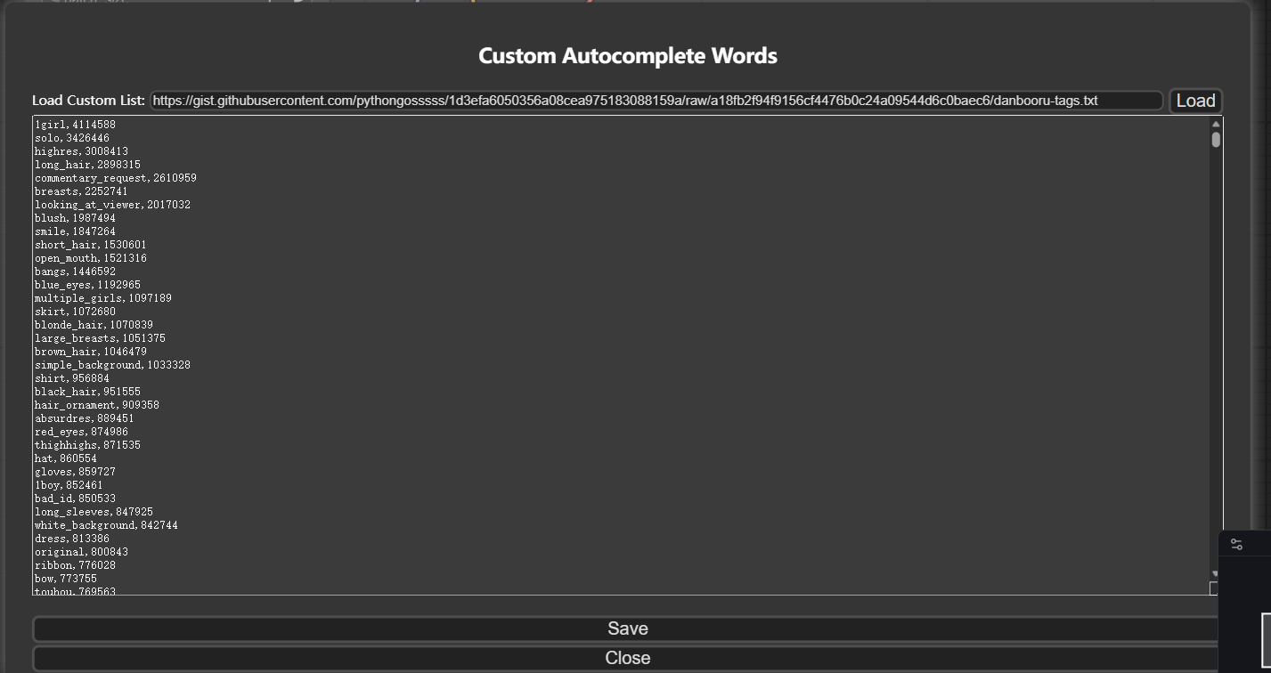Click the scrollbar track below the thumb

click(x=1216, y=356)
